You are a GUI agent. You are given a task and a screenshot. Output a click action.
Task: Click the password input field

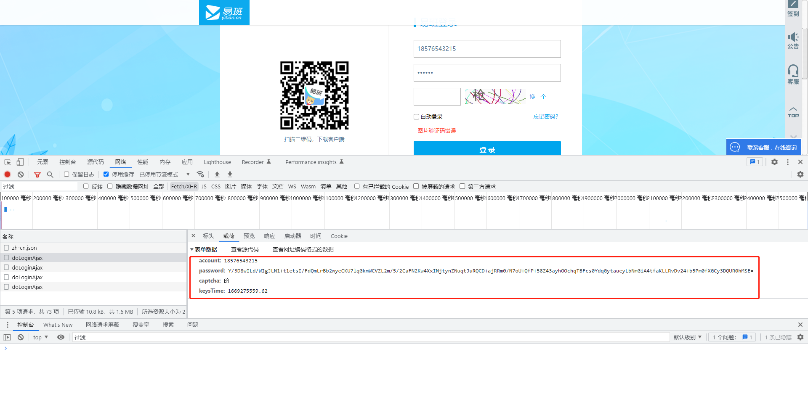pyautogui.click(x=487, y=73)
